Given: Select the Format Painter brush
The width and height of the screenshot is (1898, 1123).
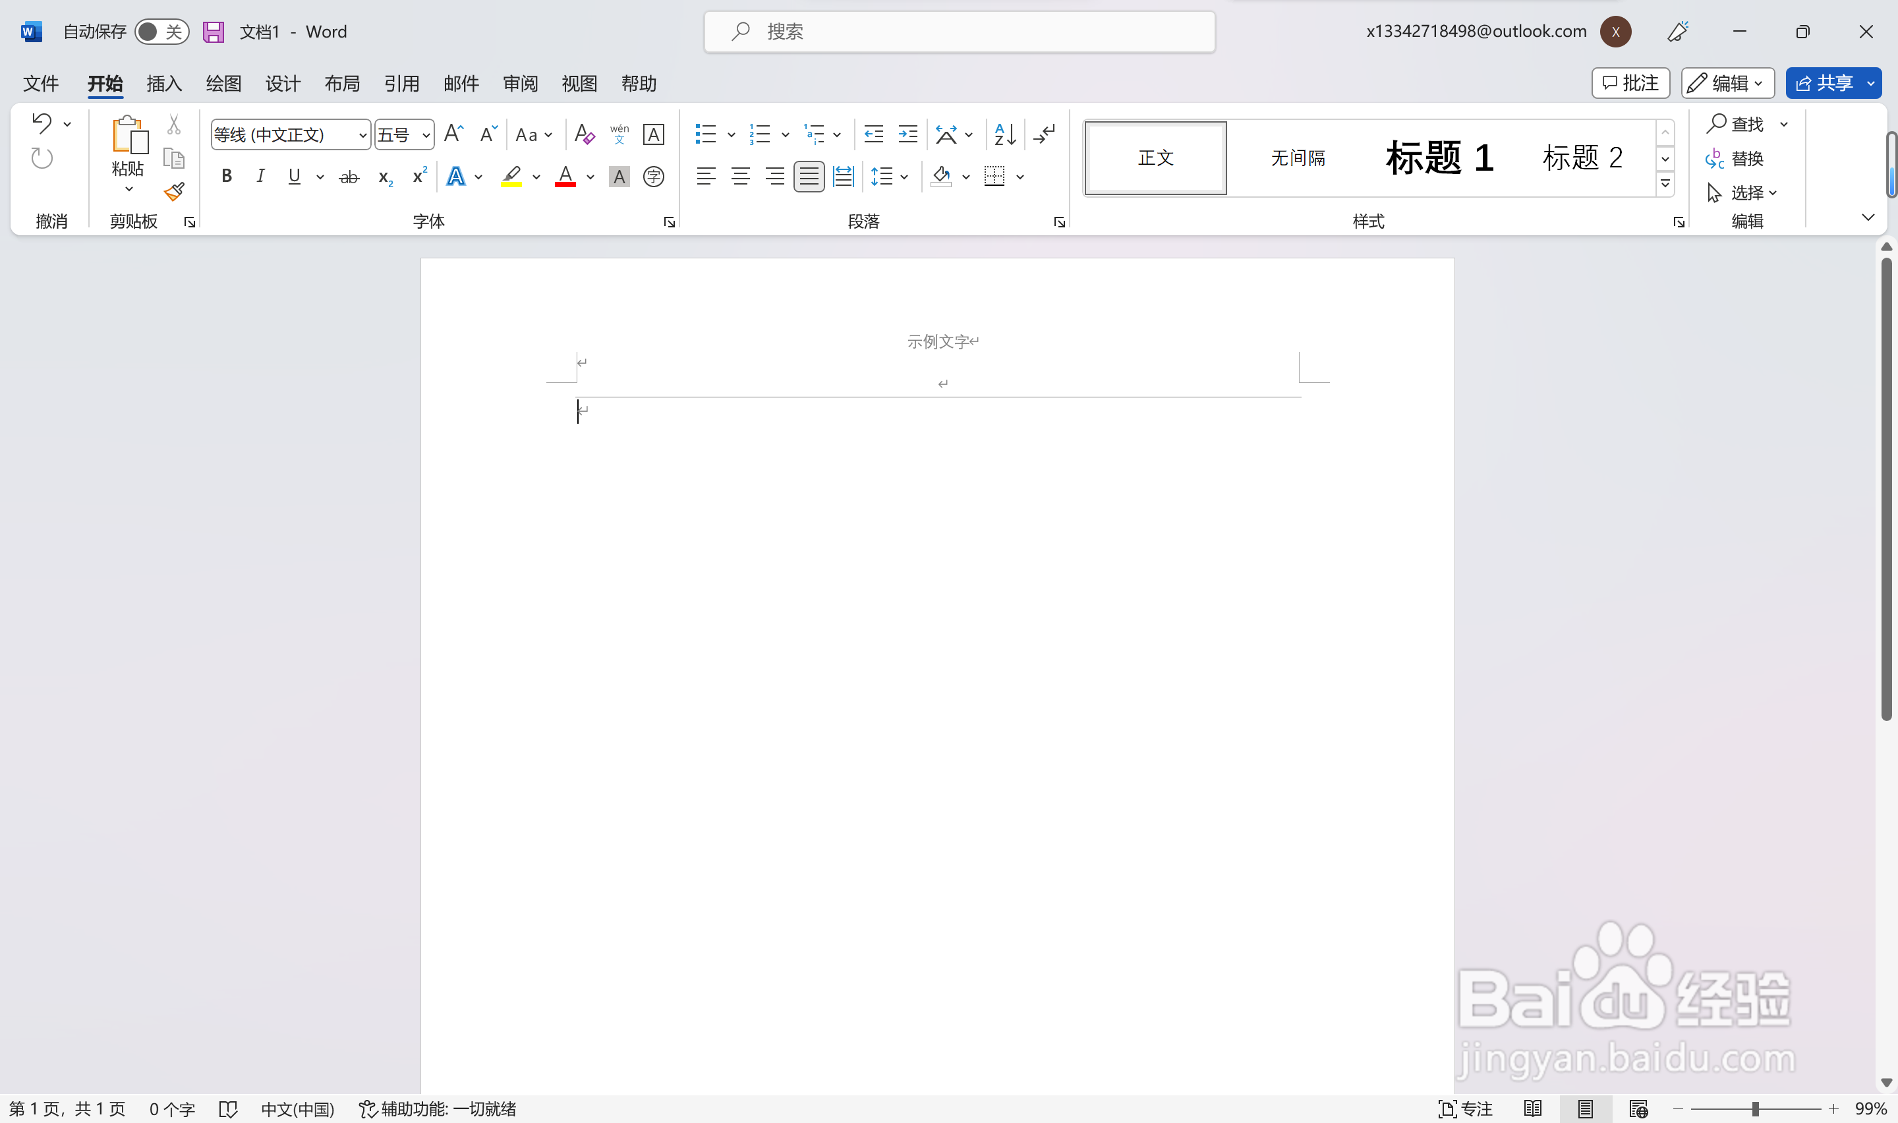Looking at the screenshot, I should pos(174,192).
